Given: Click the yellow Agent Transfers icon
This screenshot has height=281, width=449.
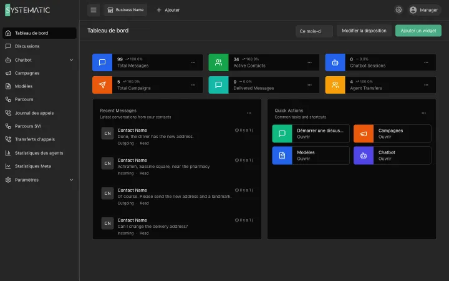Looking at the screenshot, I should pos(335,85).
